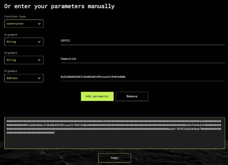
Task: Click the Cappuccino argument input field
Action: (x=143, y=59)
